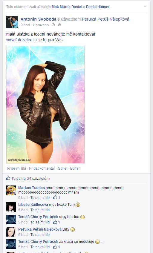Screen dimensions: 153x253
Task: Share the post with "Sdílet"
Action: click(63, 168)
